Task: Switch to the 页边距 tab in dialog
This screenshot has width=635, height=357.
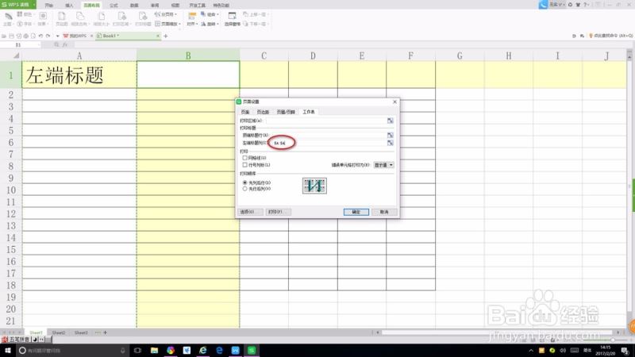Action: (x=263, y=112)
